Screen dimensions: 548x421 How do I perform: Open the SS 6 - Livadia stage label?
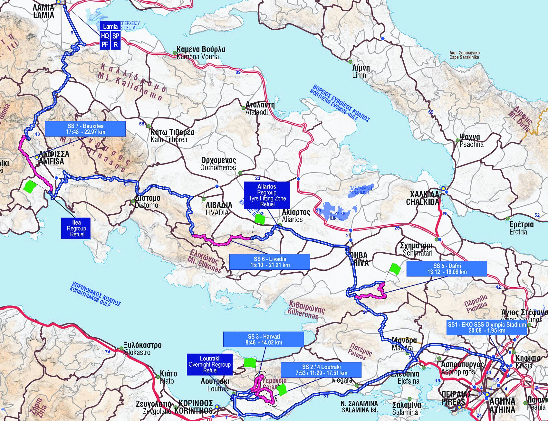point(270,262)
